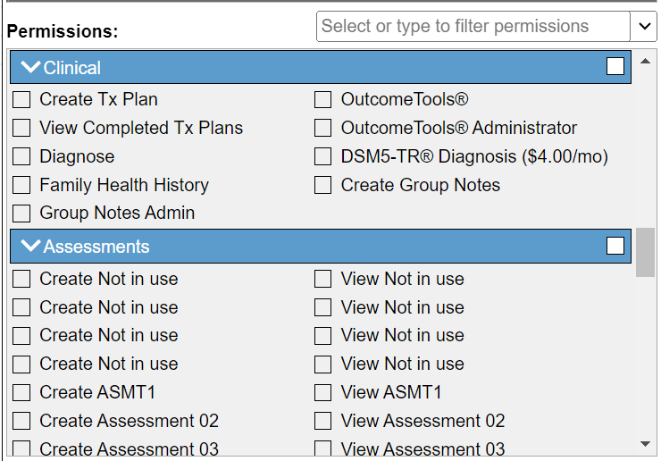Viewport: 661px width, 461px height.
Task: Tick Create Group Notes checkbox
Action: (x=322, y=186)
